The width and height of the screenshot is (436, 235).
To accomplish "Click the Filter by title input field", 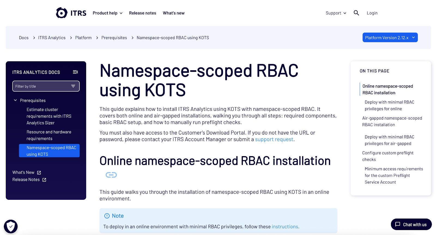I will click(x=46, y=86).
